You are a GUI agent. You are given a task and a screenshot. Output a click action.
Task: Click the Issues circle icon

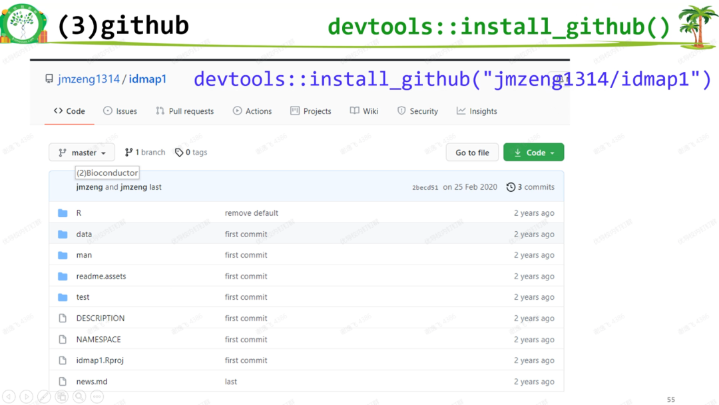[108, 111]
